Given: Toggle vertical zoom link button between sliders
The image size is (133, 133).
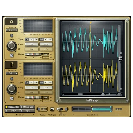Looking at the screenshot, I should click(121, 59).
